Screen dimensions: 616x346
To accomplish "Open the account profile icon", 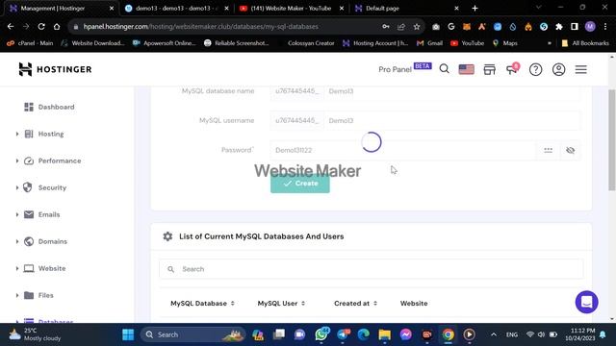I will click(558, 69).
